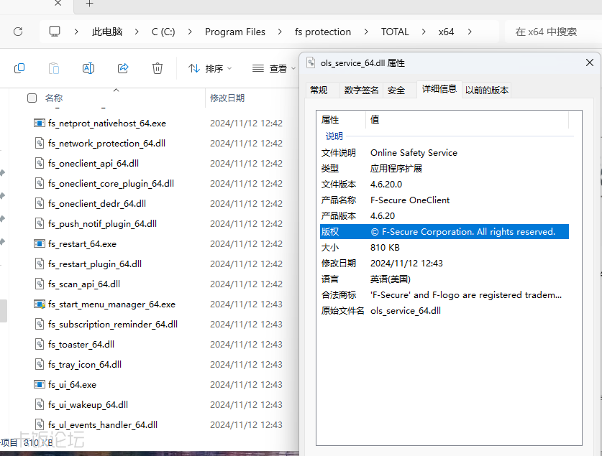The height and width of the screenshot is (456, 602).
Task: Click the dll icon in properties title bar
Action: (x=311, y=62)
